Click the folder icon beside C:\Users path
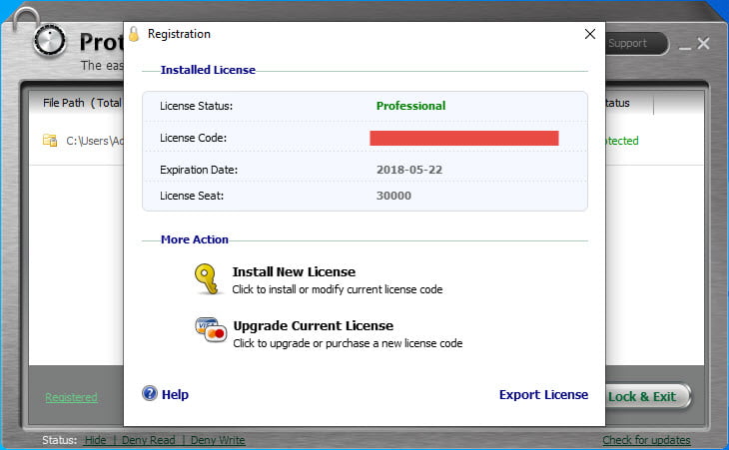The height and width of the screenshot is (450, 729). coord(50,140)
